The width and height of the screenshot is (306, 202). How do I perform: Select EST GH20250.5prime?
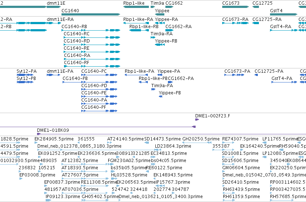[197, 143]
